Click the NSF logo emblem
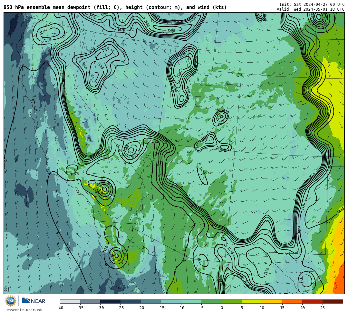348x314 pixels. point(10,301)
